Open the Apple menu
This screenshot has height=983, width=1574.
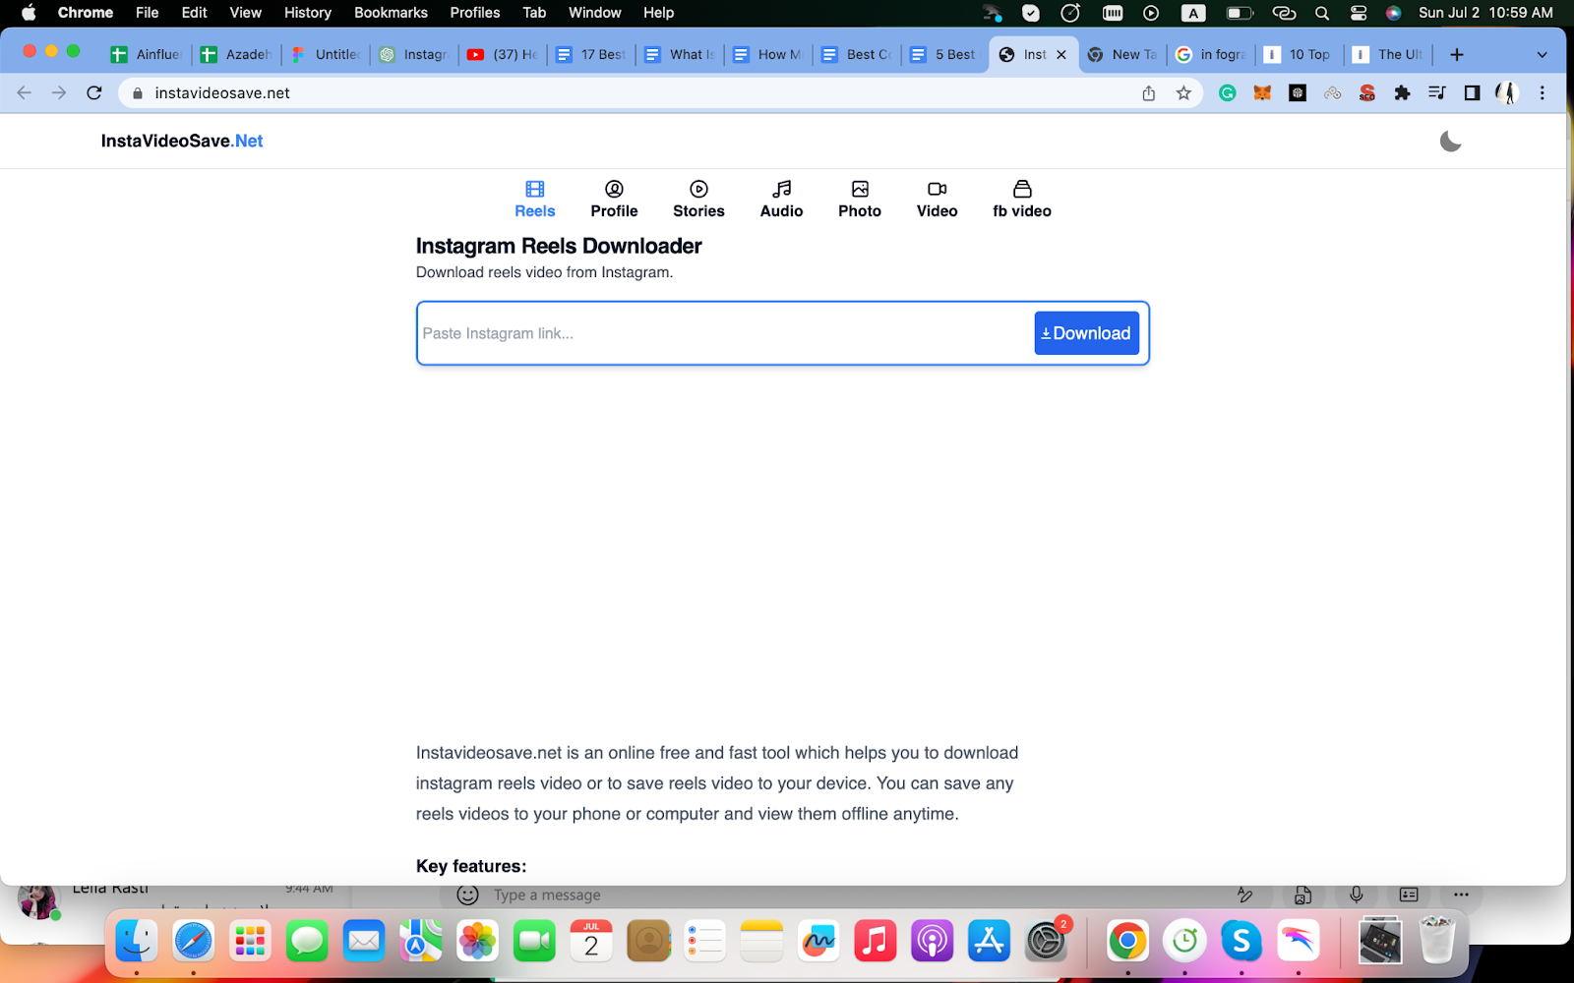click(29, 13)
